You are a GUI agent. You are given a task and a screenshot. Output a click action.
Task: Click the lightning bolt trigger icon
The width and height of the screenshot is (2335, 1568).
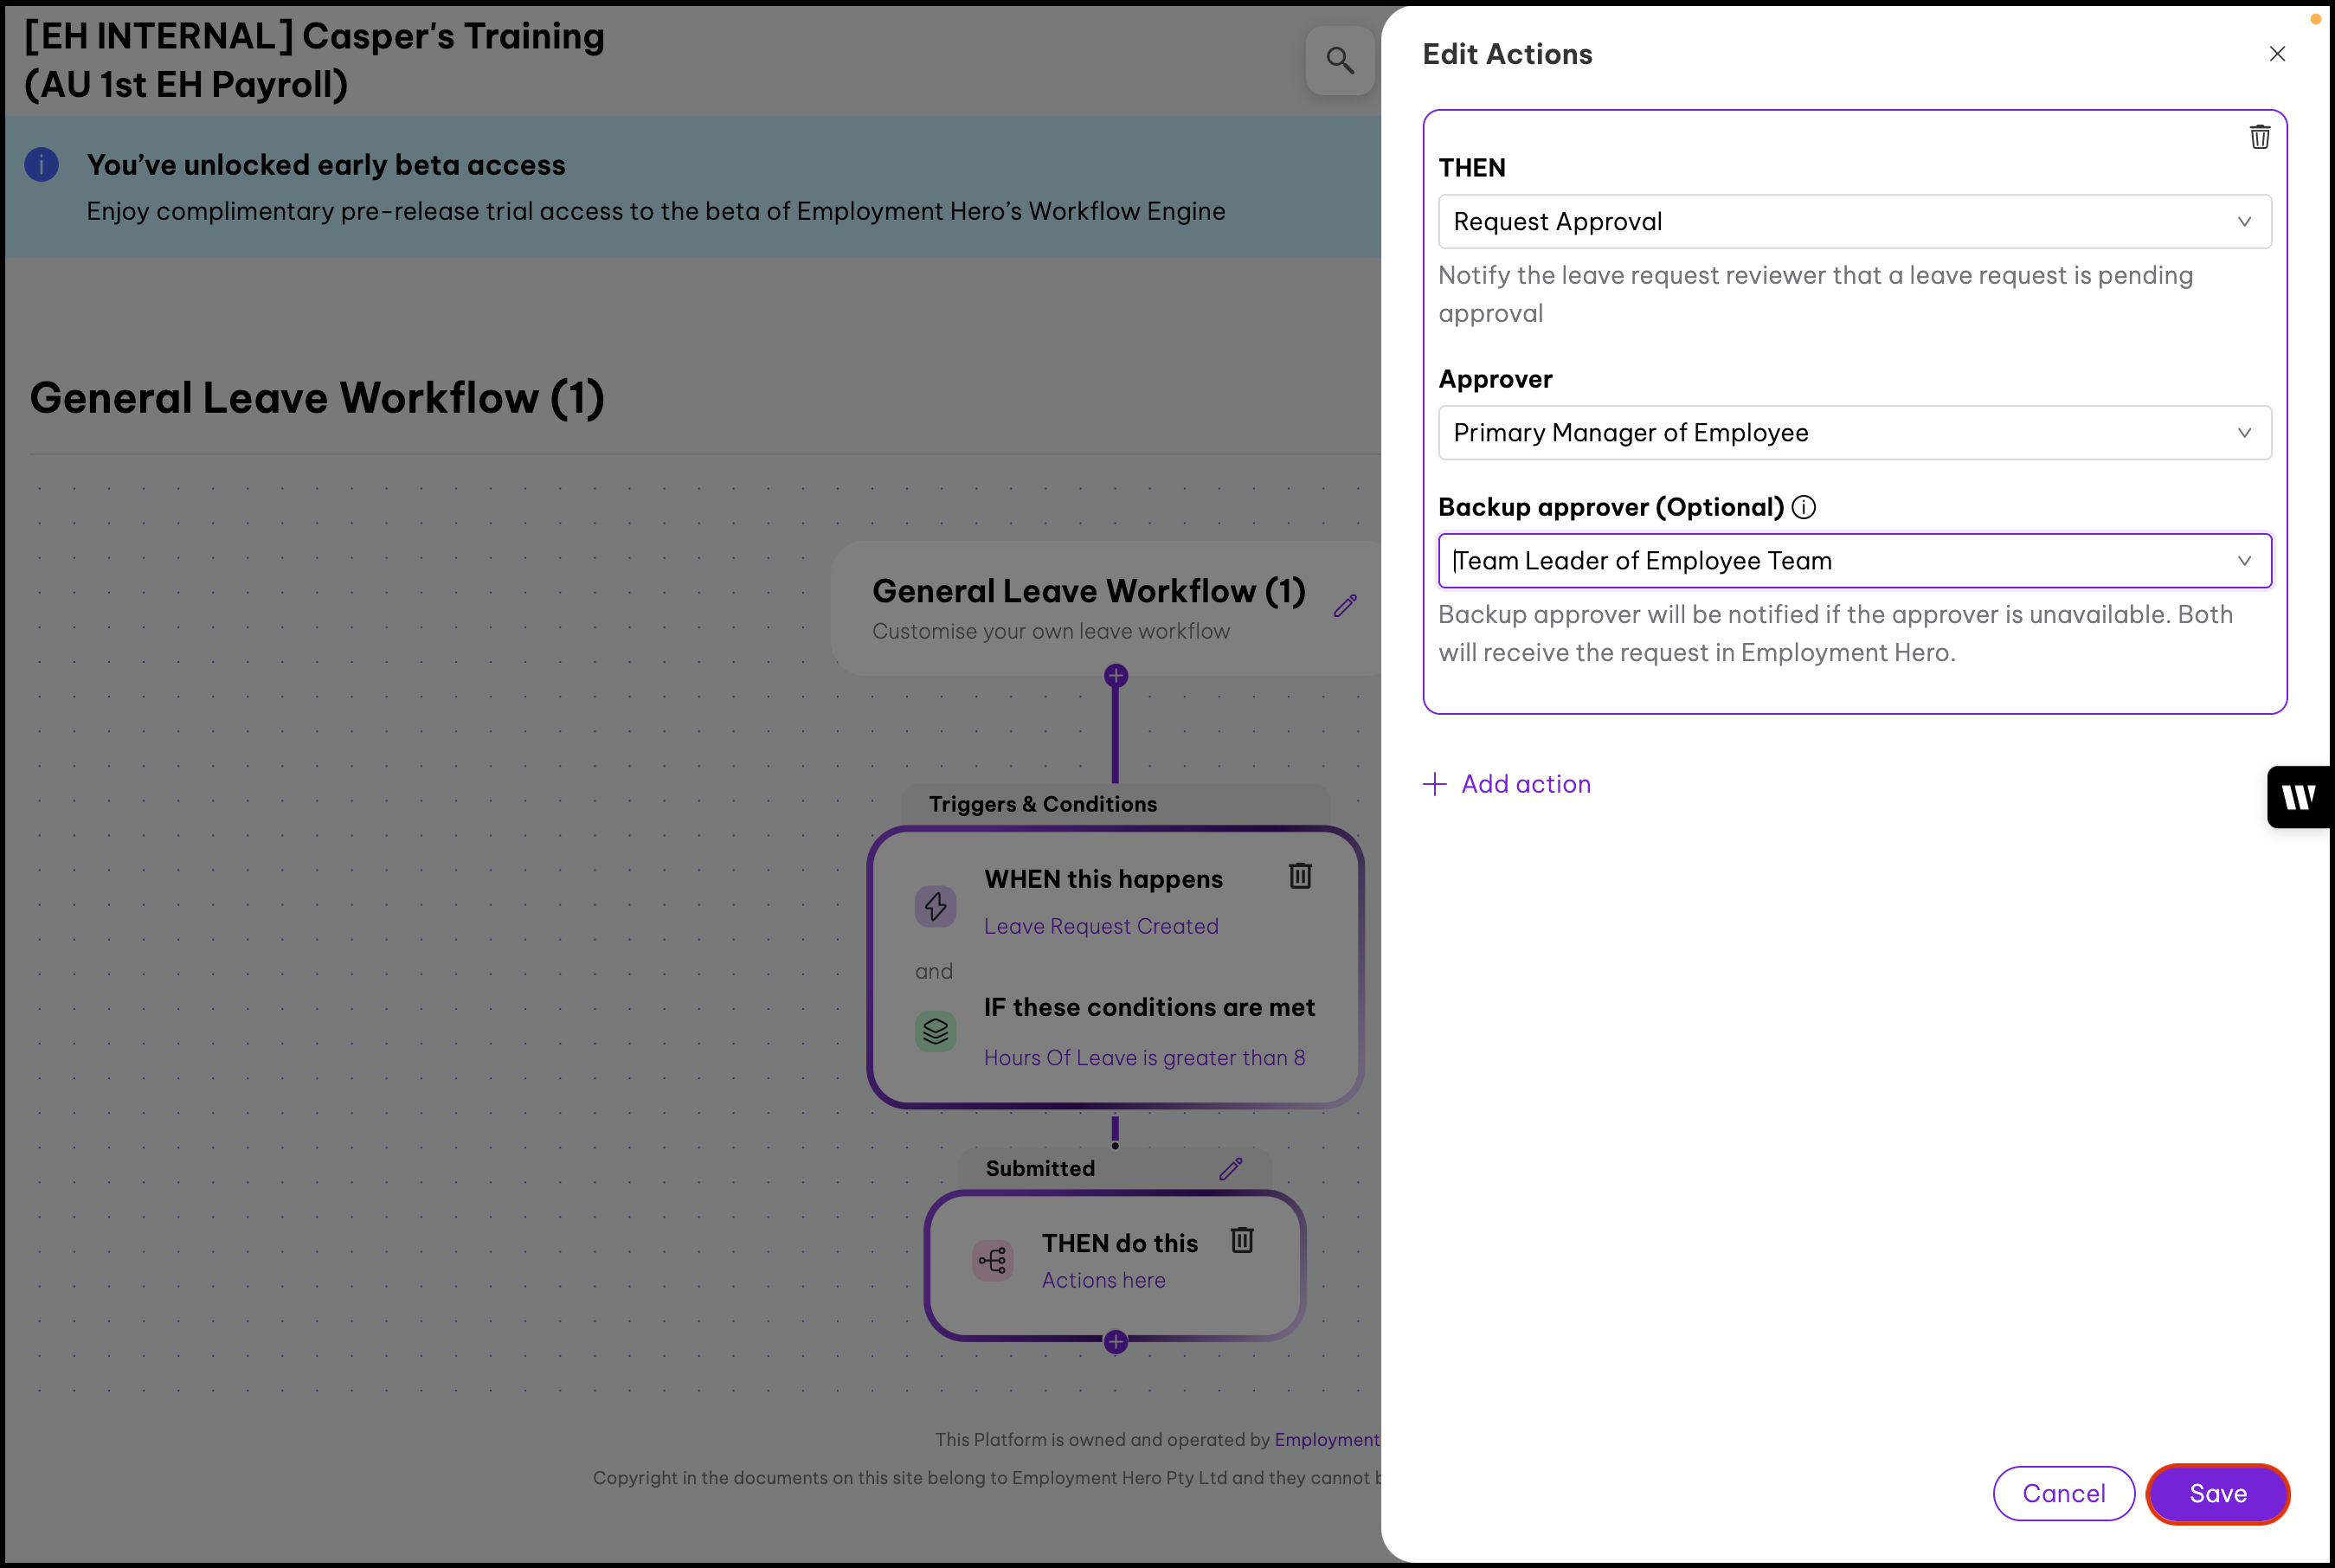936,906
